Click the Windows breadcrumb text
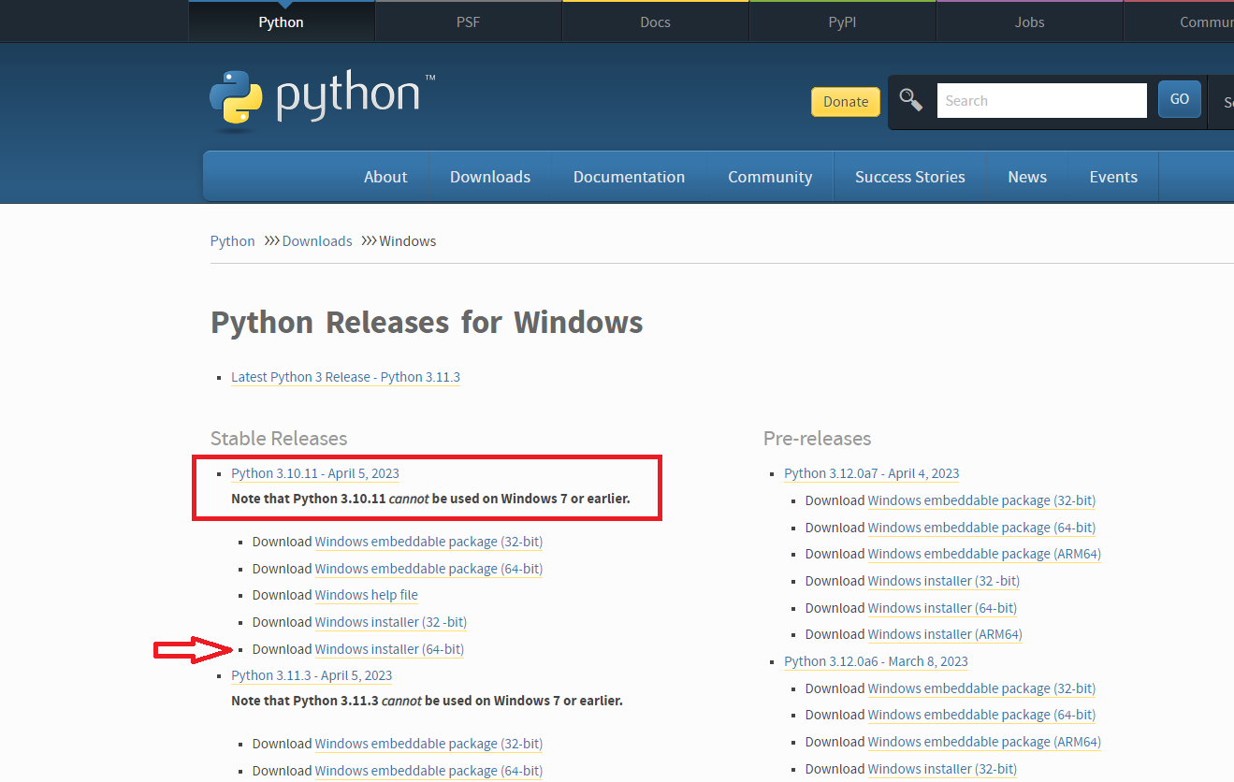 coord(408,241)
